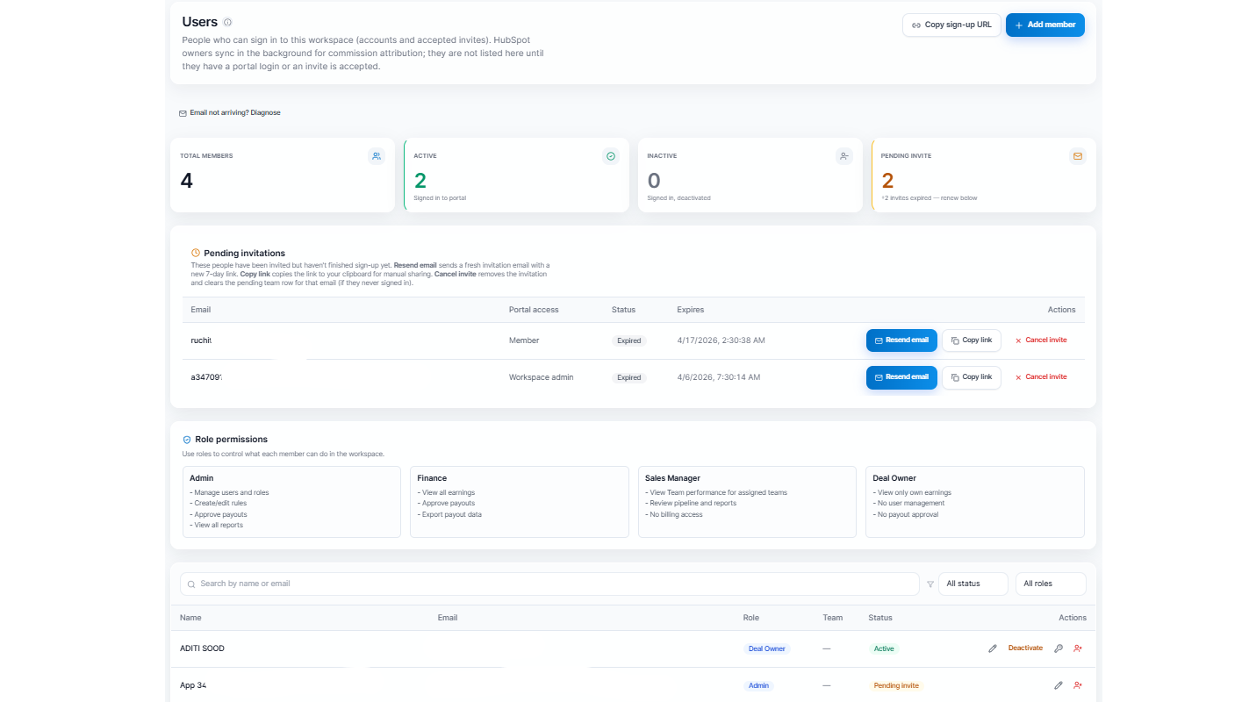
Task: Click the Pending invite status badge
Action: pos(896,685)
